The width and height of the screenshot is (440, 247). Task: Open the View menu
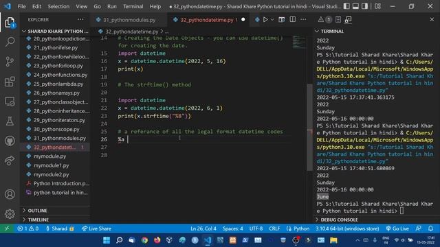[x=81, y=6]
